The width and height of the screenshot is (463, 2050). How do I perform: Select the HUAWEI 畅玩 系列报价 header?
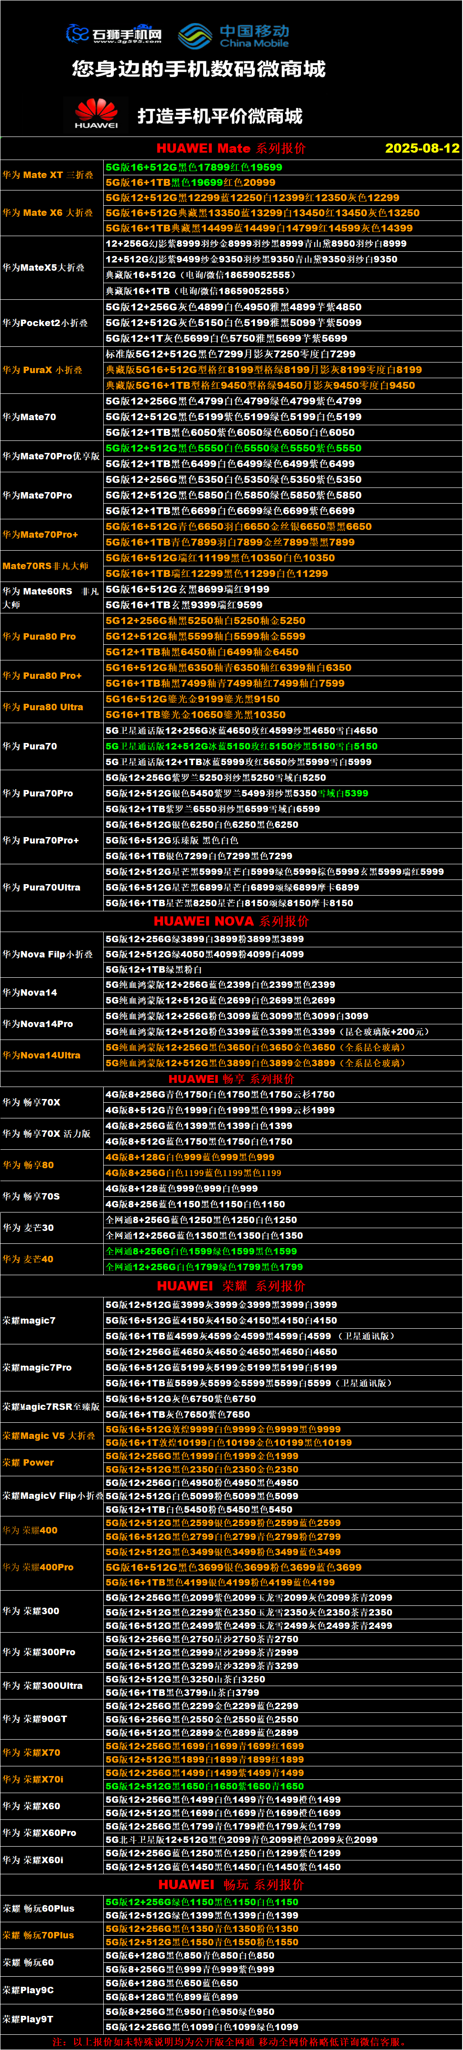coord(231,1884)
